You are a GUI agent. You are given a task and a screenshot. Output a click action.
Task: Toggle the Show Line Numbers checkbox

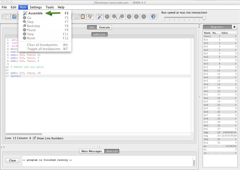point(34,138)
